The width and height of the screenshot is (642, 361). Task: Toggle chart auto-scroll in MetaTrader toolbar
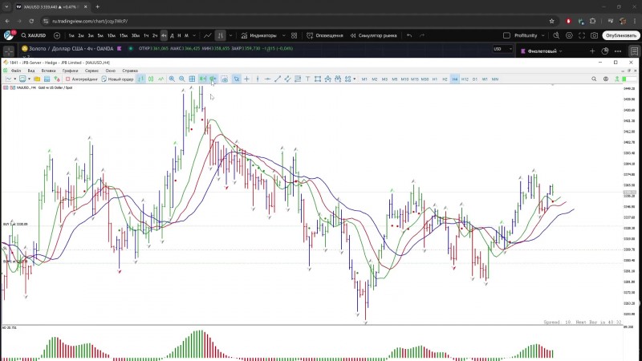[202, 79]
